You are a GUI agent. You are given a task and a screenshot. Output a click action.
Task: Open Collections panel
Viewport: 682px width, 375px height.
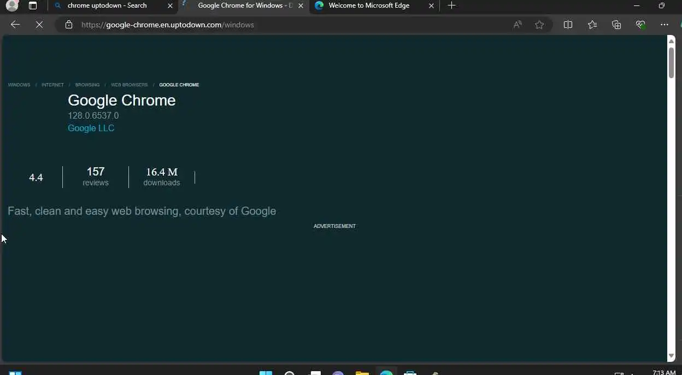pos(616,25)
